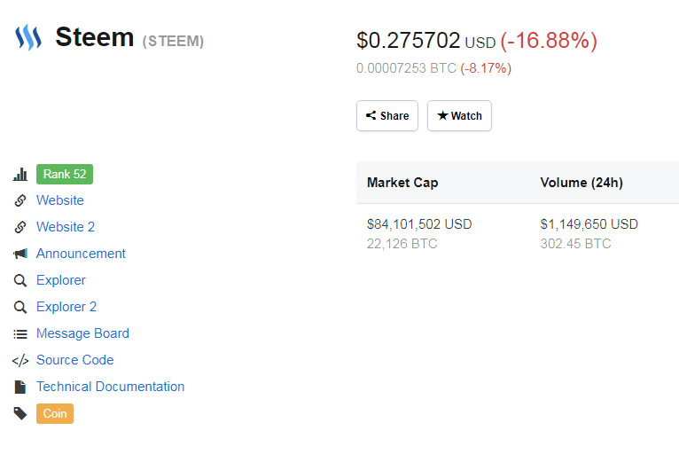
Task: Click the list icon beside Message Board
Action: pyautogui.click(x=20, y=333)
